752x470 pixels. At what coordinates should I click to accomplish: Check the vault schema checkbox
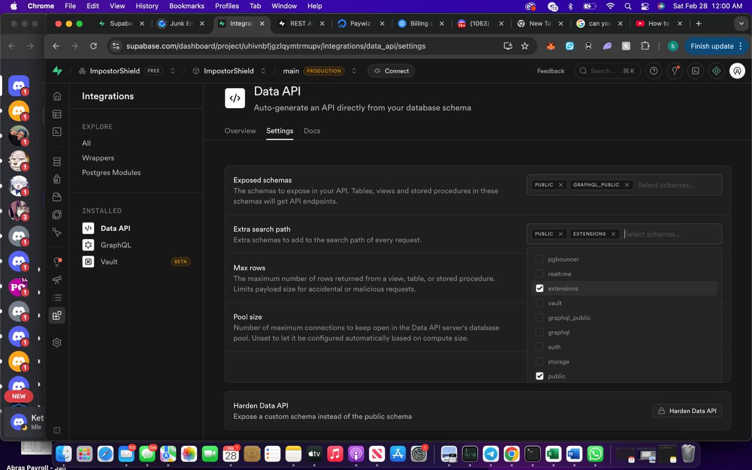pos(539,303)
